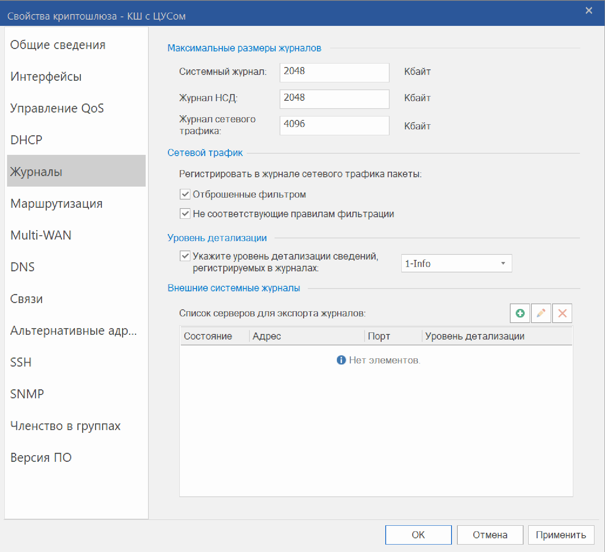The height and width of the screenshot is (552, 605).
Task: Click the pencil edit server icon
Action: 541,313
